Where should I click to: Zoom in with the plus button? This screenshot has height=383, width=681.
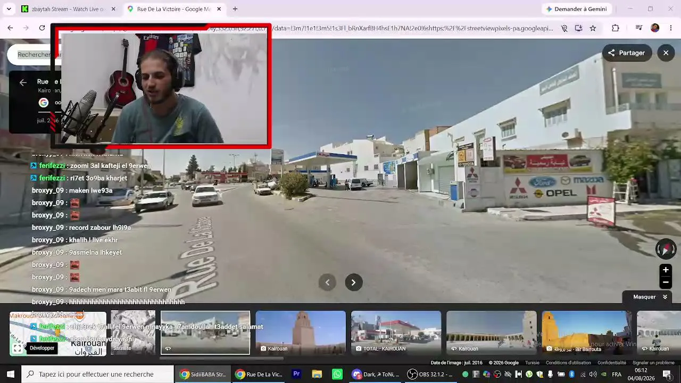(666, 270)
